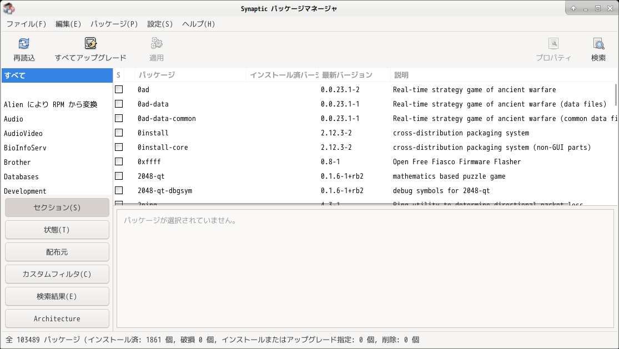Image resolution: width=619 pixels, height=349 pixels.
Task: Open Properties (プロパティ) toolbar icon
Action: (553, 43)
